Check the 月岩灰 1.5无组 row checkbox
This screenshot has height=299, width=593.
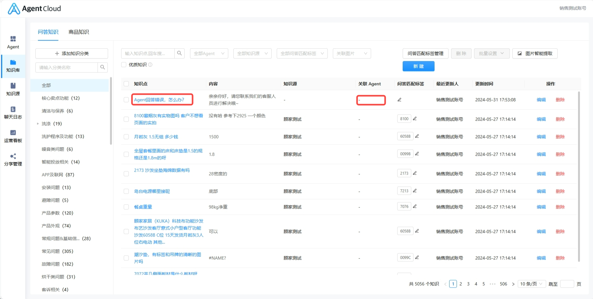coord(126,137)
